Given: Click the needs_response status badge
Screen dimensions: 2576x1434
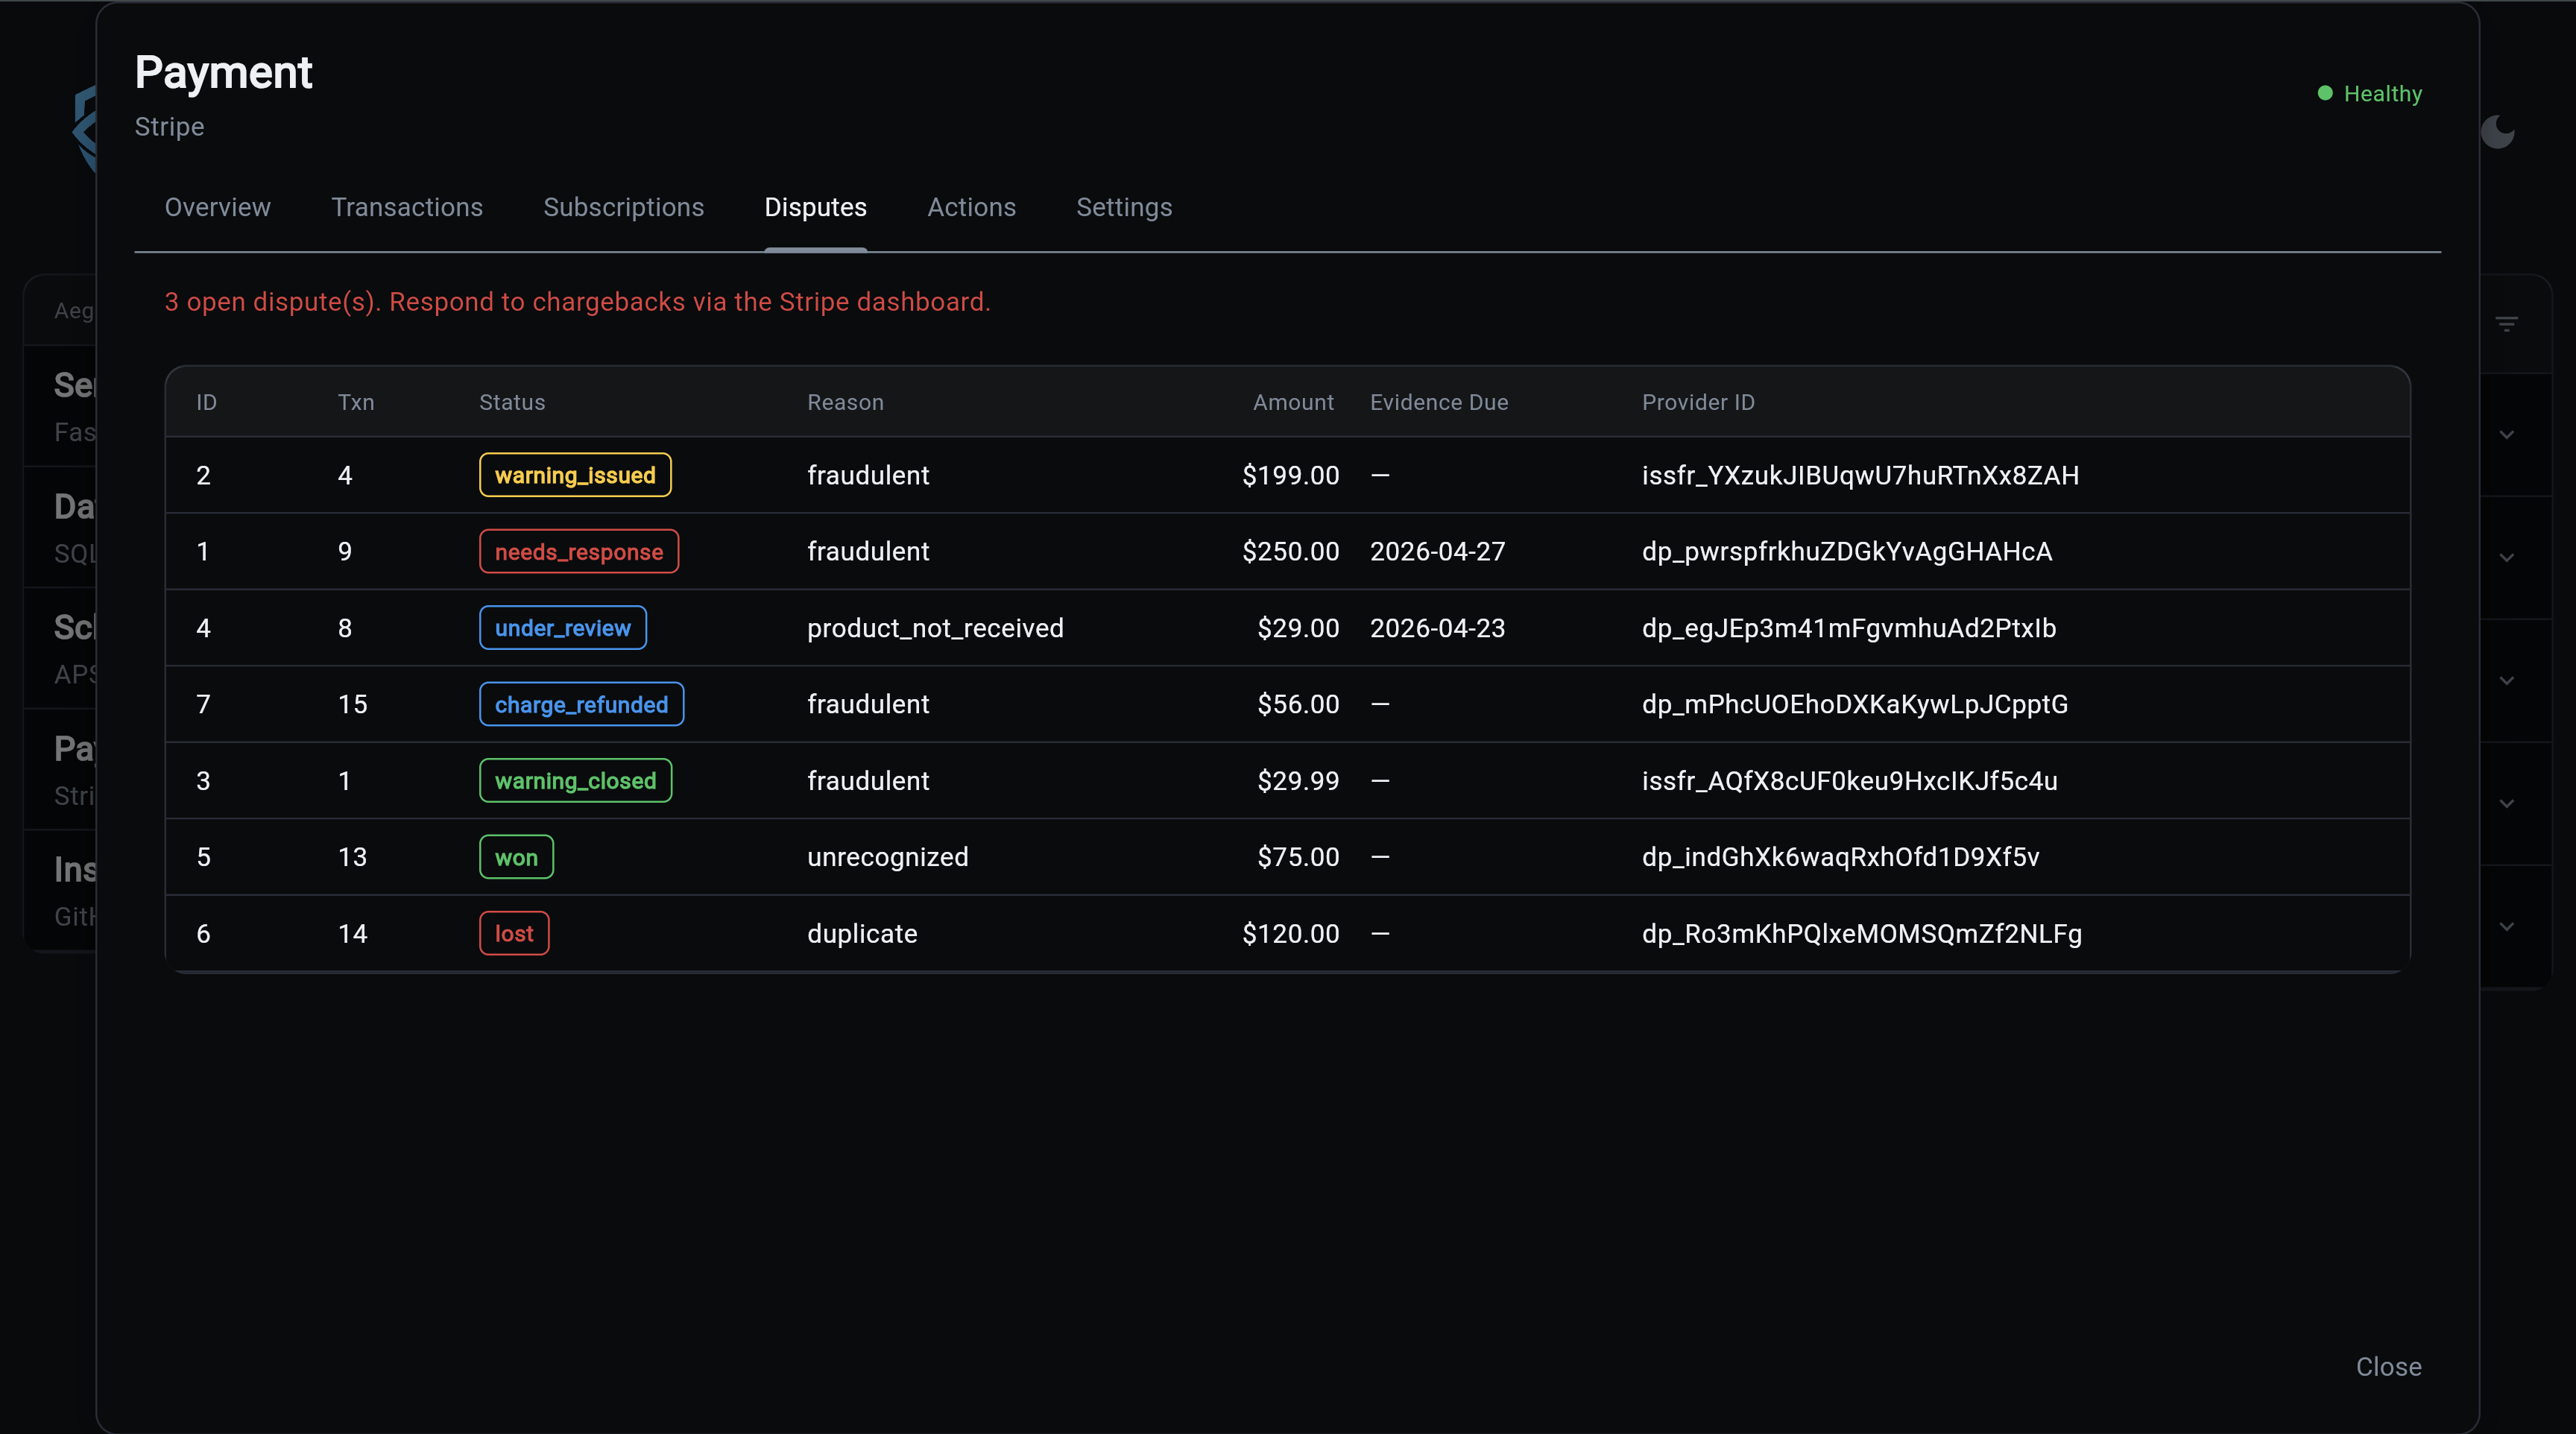Looking at the screenshot, I should pos(578,552).
